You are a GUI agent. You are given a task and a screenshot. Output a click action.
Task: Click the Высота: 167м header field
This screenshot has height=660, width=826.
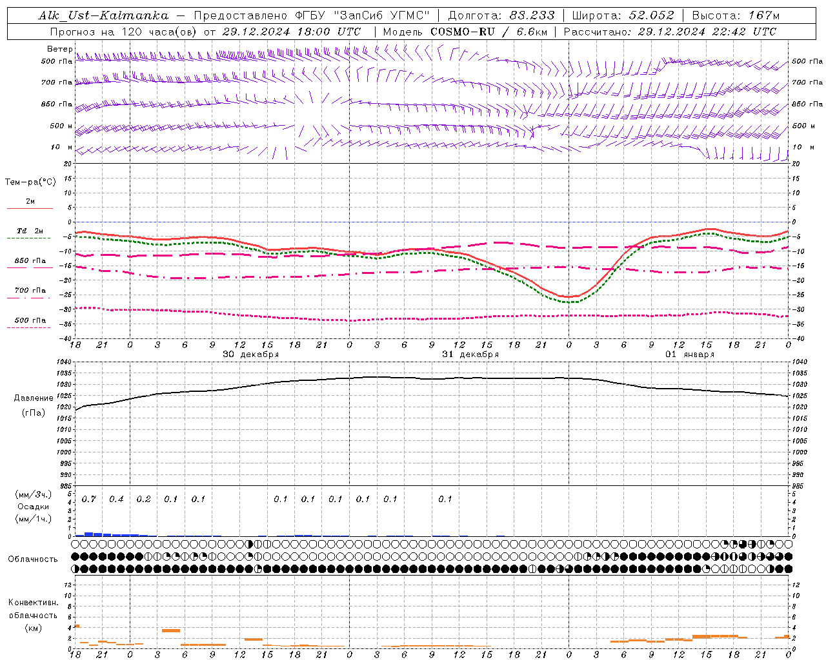[x=736, y=15]
